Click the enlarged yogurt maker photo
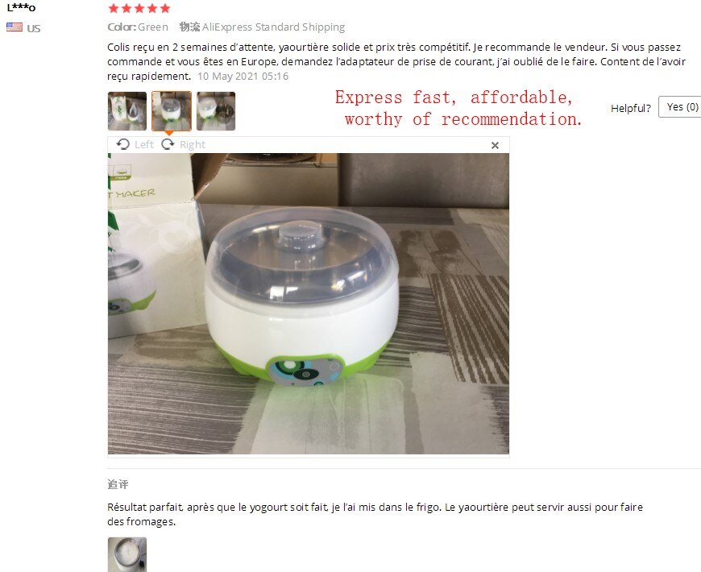The width and height of the screenshot is (701, 572). [309, 304]
